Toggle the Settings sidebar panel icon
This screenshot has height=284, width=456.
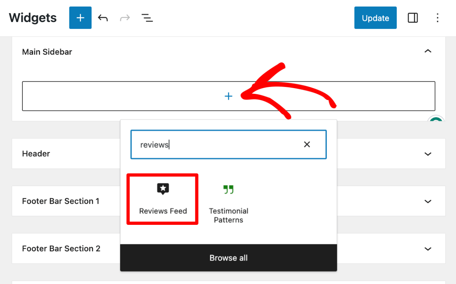(413, 18)
